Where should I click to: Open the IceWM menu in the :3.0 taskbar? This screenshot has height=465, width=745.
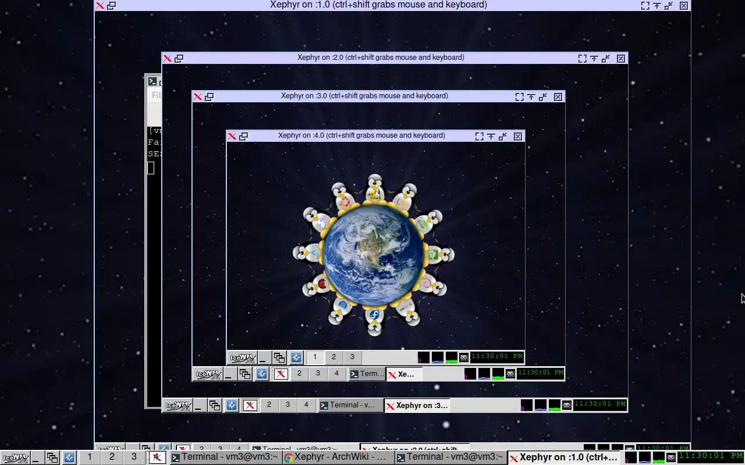tap(208, 374)
